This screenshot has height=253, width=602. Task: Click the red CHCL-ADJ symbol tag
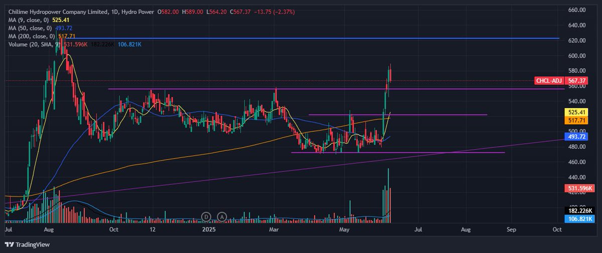pyautogui.click(x=549, y=81)
